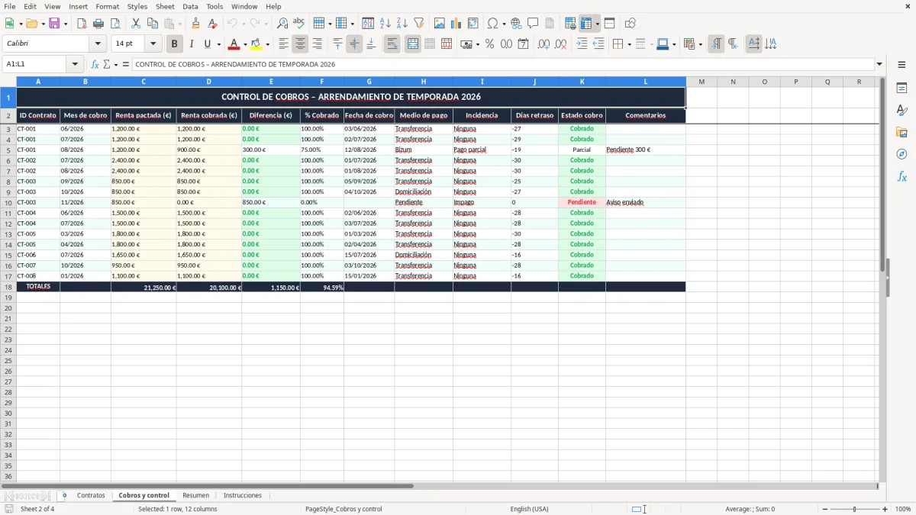The width and height of the screenshot is (916, 515).
Task: Toggle Print Preview
Action: [115, 24]
